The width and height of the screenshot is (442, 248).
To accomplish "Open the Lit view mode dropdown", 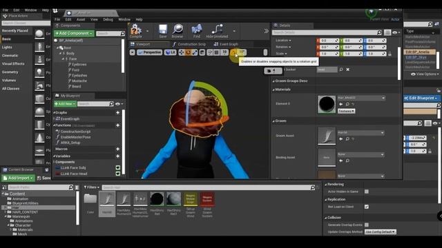I will click(x=171, y=52).
